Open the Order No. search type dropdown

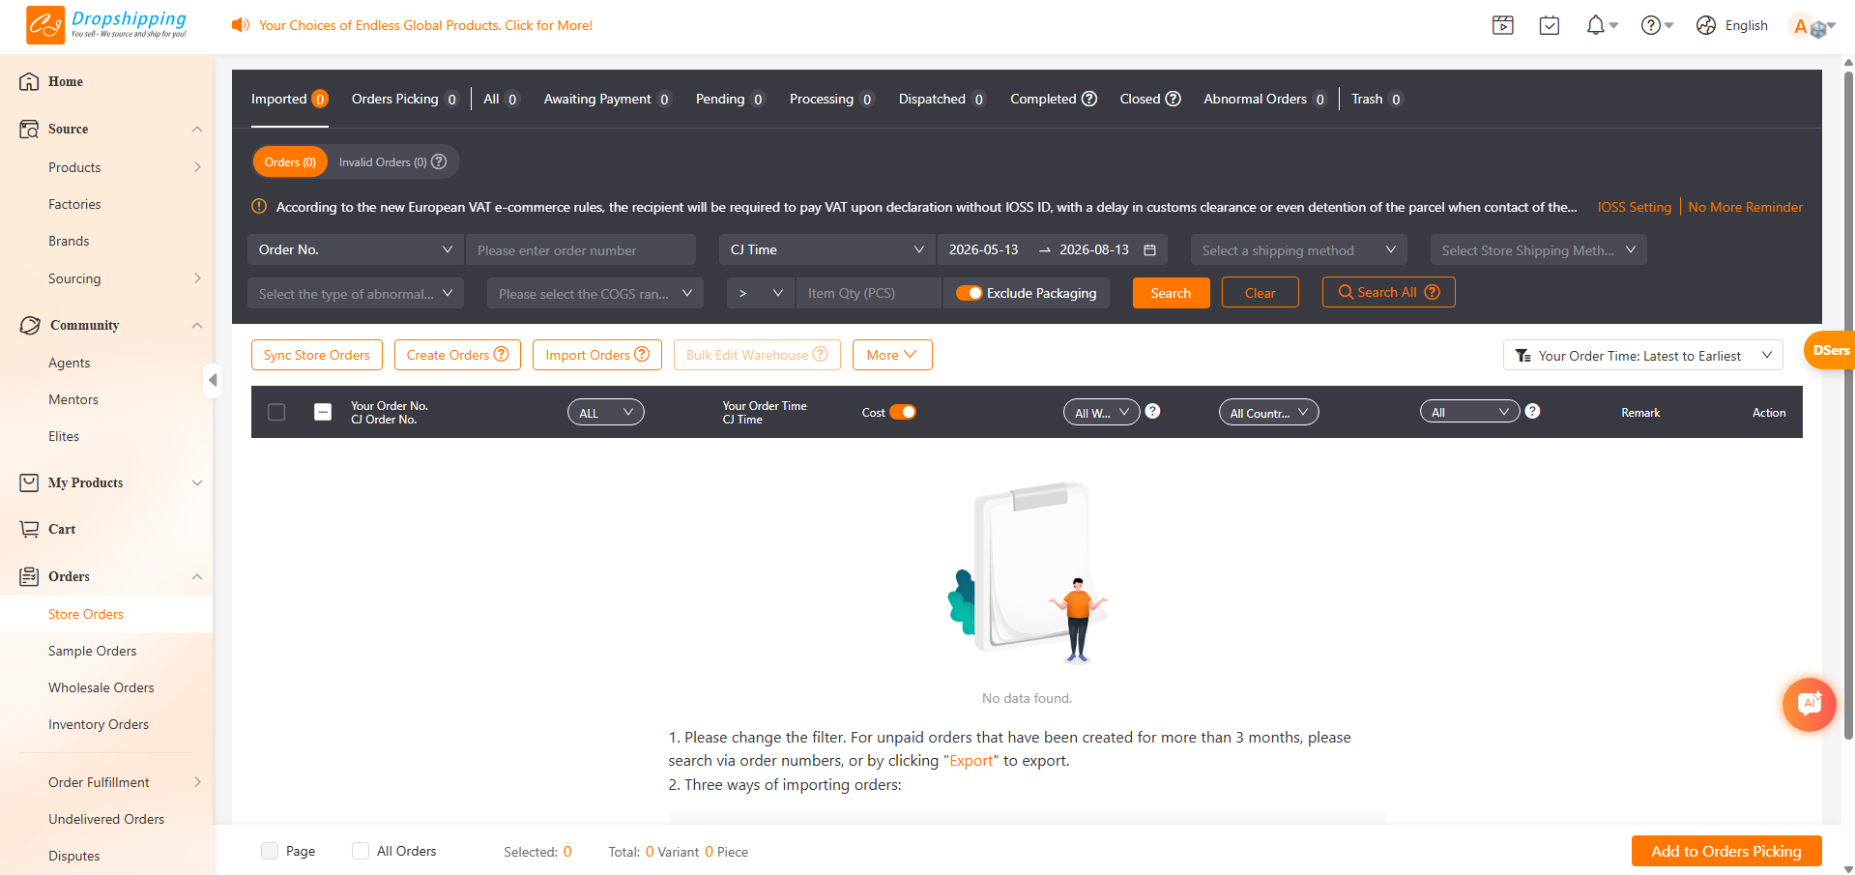(x=355, y=249)
